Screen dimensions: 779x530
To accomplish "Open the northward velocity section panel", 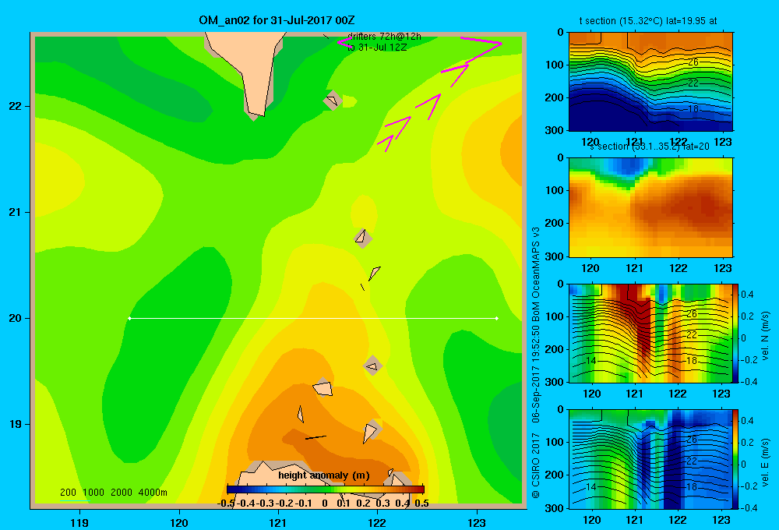I will (x=650, y=333).
